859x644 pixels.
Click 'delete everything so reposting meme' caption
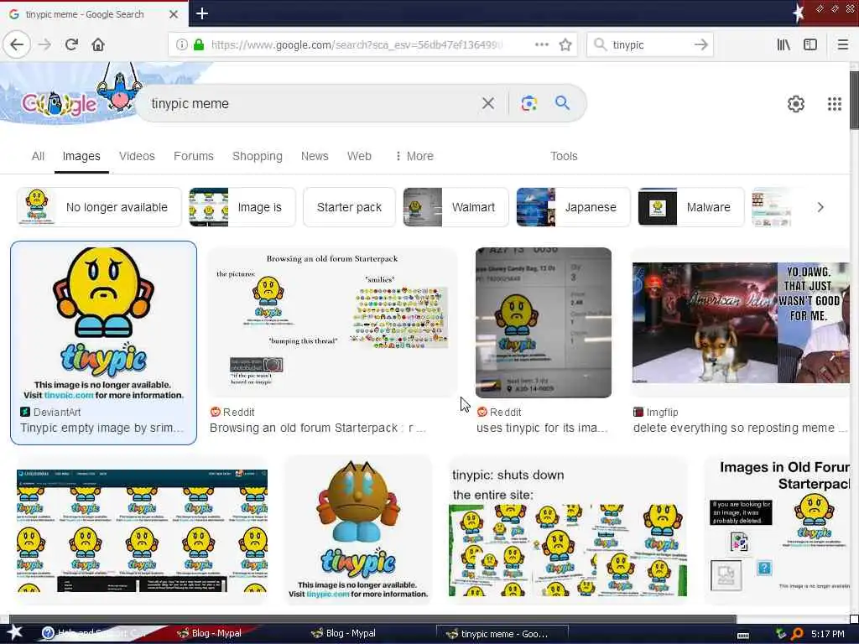click(741, 428)
